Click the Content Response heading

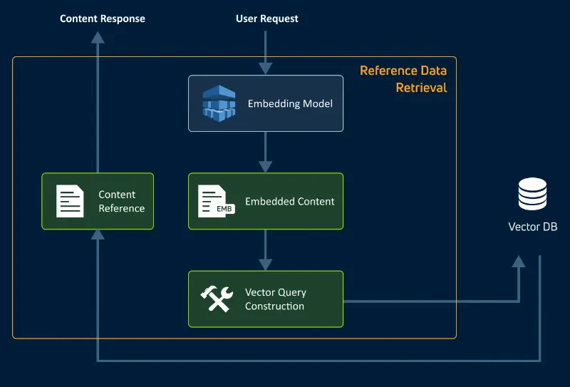(103, 19)
